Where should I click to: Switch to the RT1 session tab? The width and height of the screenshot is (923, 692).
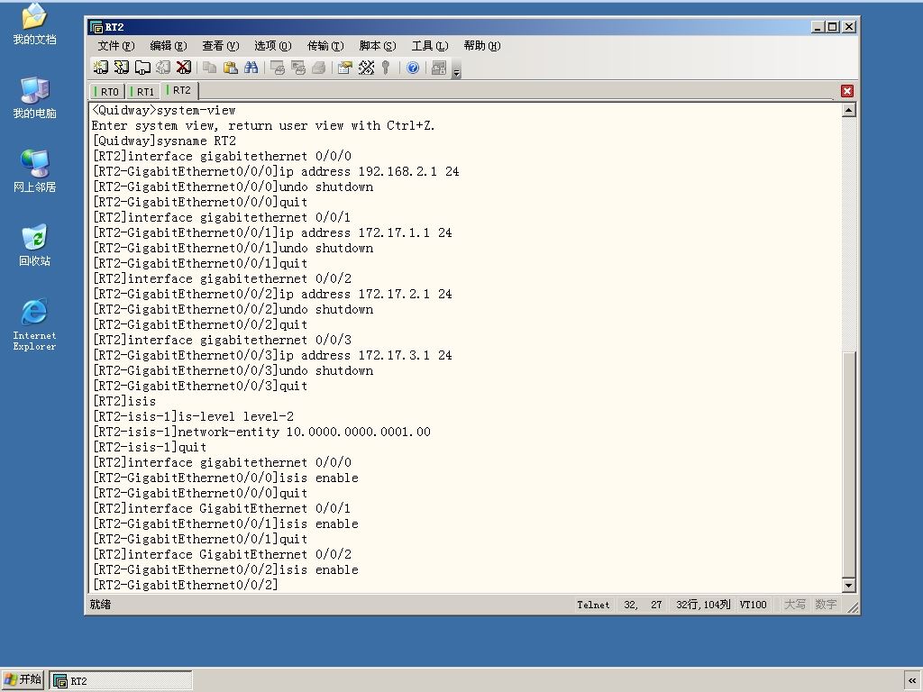142,91
